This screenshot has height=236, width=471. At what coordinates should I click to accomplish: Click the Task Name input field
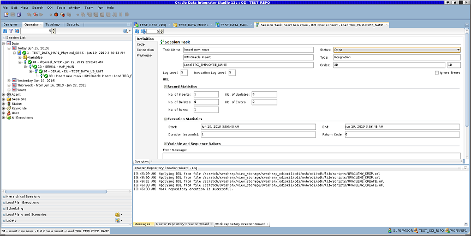[x=248, y=49]
